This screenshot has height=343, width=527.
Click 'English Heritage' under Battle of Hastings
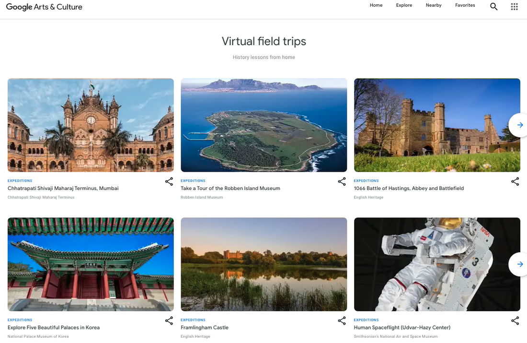coord(368,197)
